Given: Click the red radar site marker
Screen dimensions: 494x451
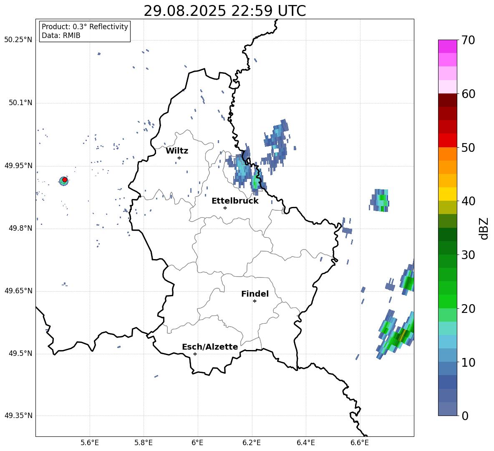Looking at the screenshot, I should coord(65,180).
